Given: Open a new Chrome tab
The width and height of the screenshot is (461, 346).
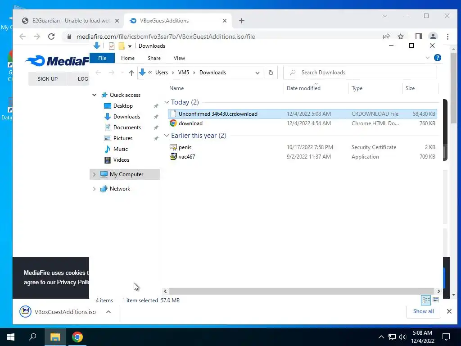Looking at the screenshot, I should tap(241, 21).
